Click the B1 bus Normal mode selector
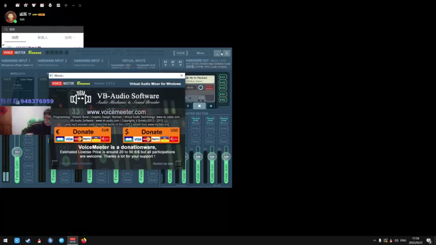This screenshot has width=436, height=245. (x=210, y=120)
